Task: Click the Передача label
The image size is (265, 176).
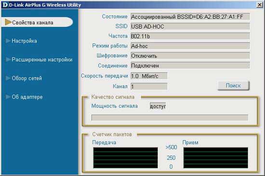Action: [104, 142]
